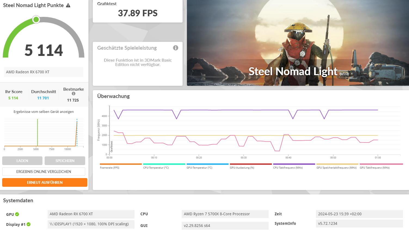Click the SystemInfo version v5.72.1234

[359, 223]
